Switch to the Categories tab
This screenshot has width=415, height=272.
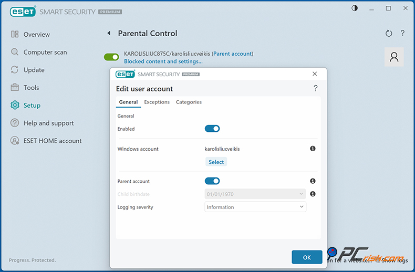point(189,102)
